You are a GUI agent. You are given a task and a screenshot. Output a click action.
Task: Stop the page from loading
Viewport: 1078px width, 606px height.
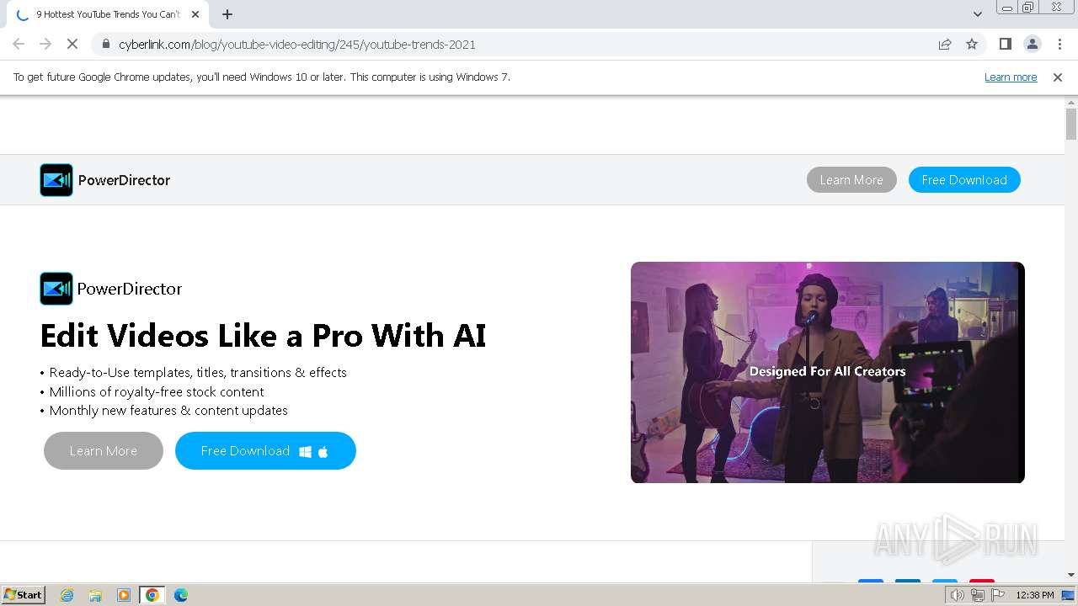pyautogui.click(x=72, y=44)
